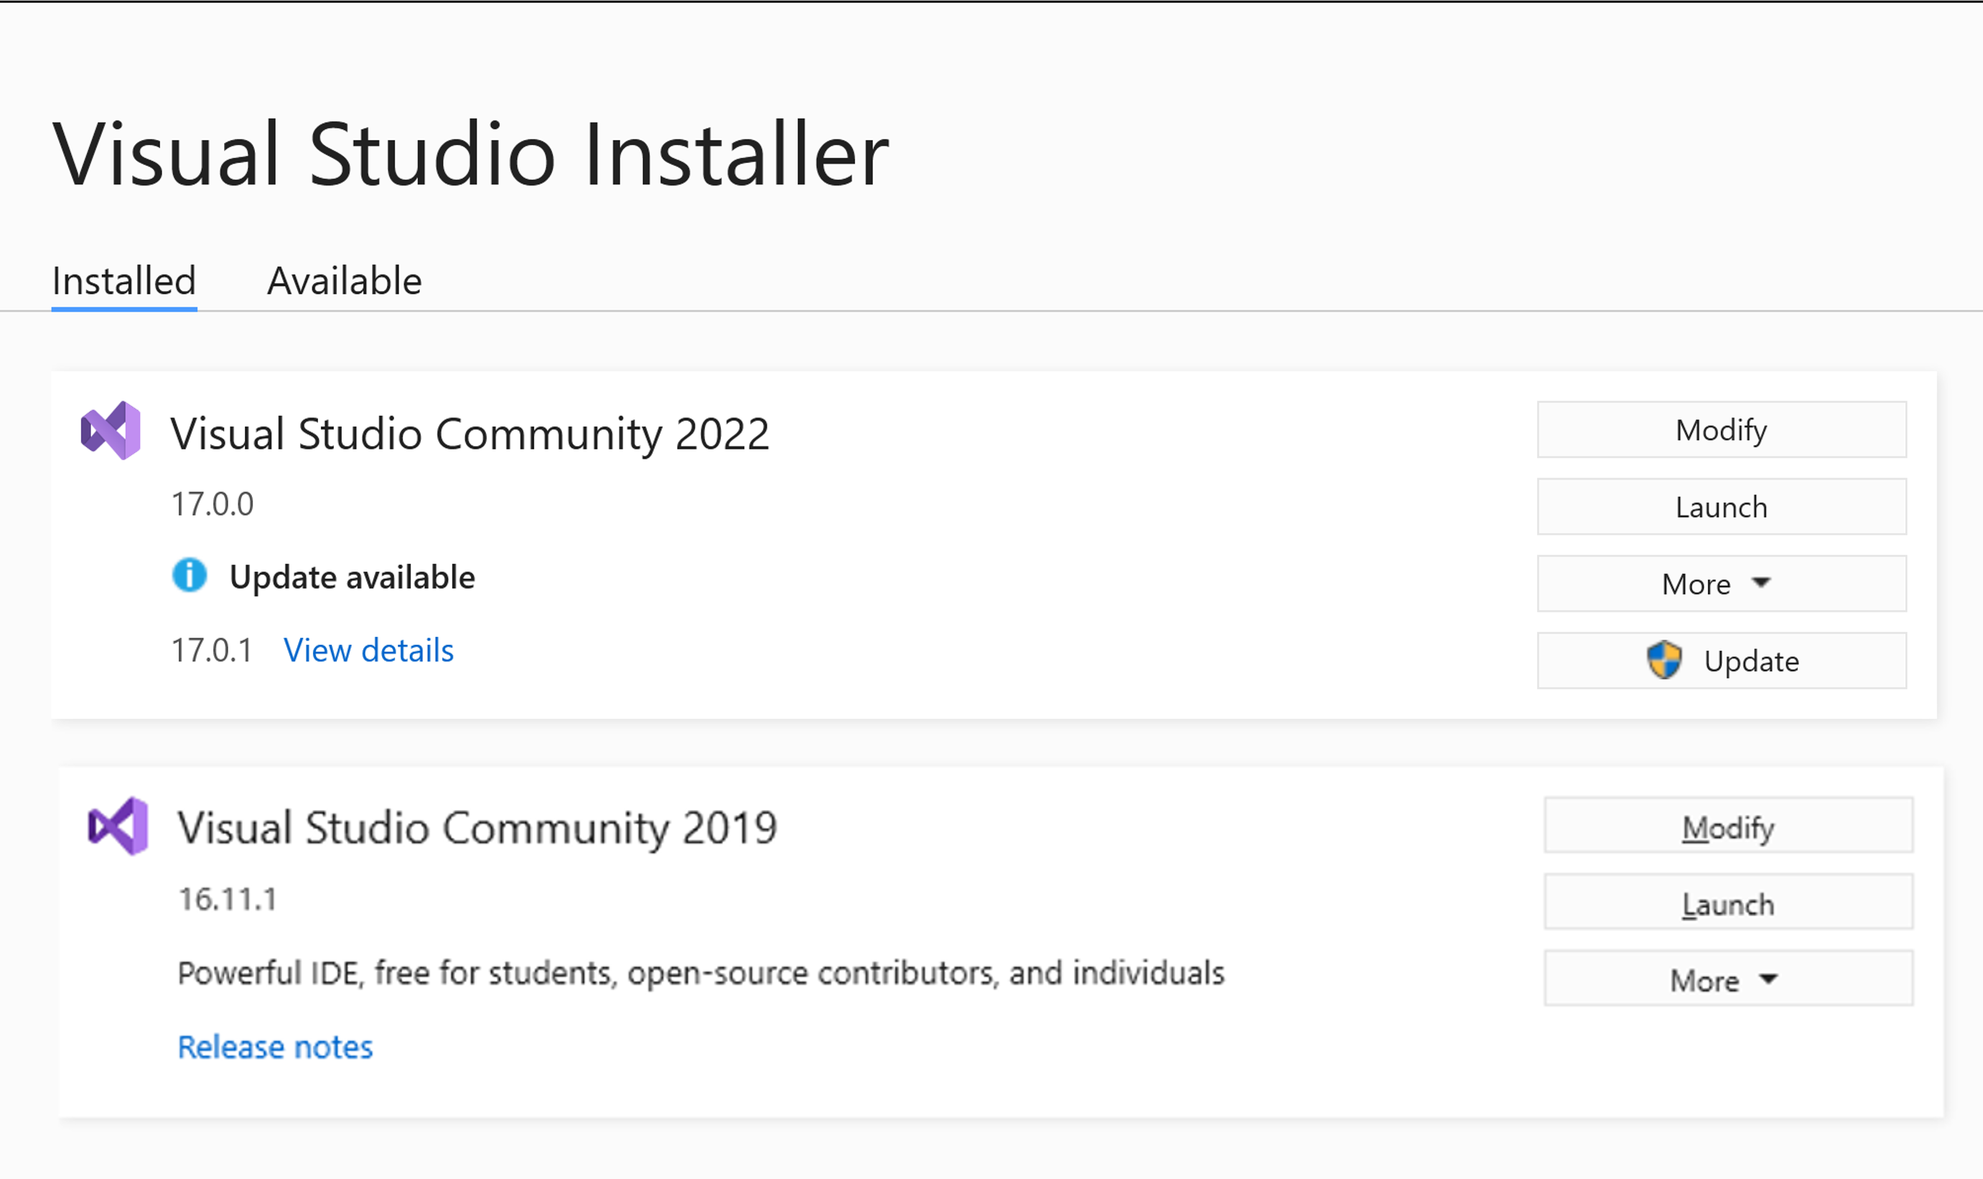Select the Installed tab
Screen dimensions: 1983x1179
click(x=123, y=279)
